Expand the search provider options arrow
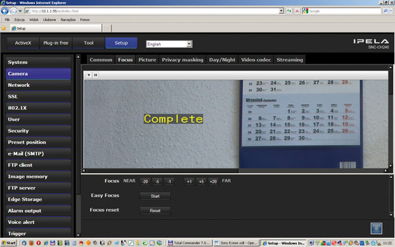 (391, 11)
